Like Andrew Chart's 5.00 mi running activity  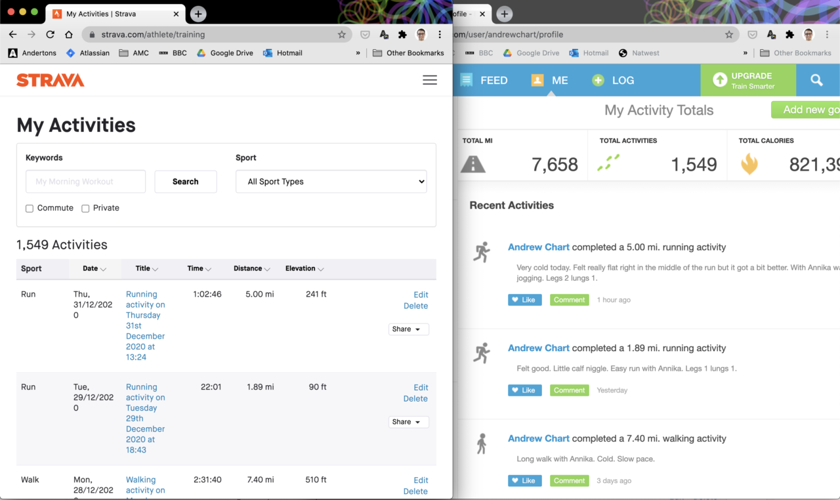click(x=524, y=299)
